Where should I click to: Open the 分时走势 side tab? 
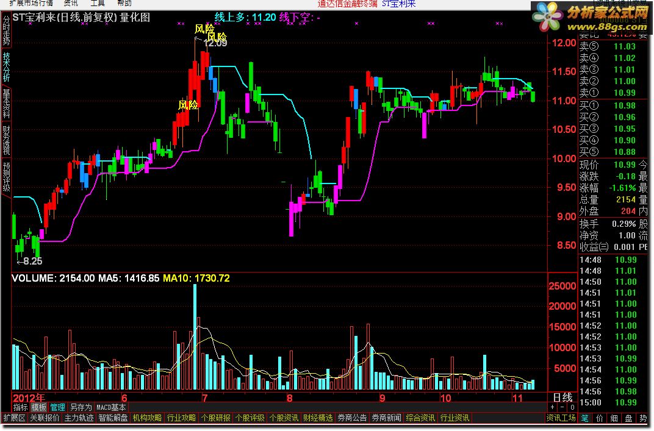pyautogui.click(x=6, y=30)
